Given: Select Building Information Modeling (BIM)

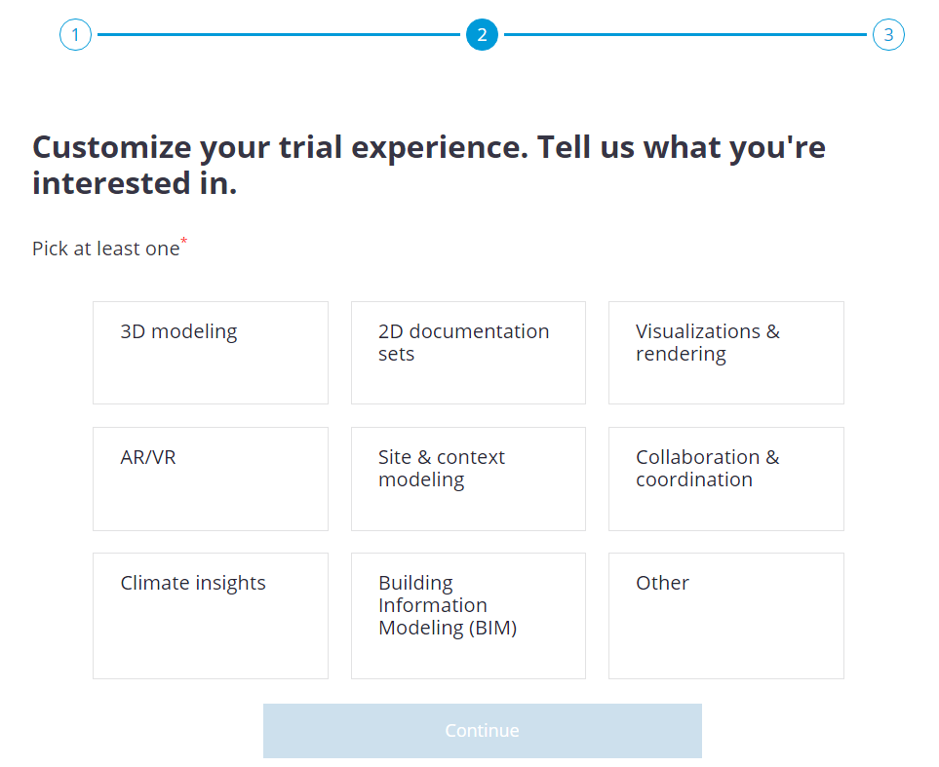Looking at the screenshot, I should click(468, 616).
